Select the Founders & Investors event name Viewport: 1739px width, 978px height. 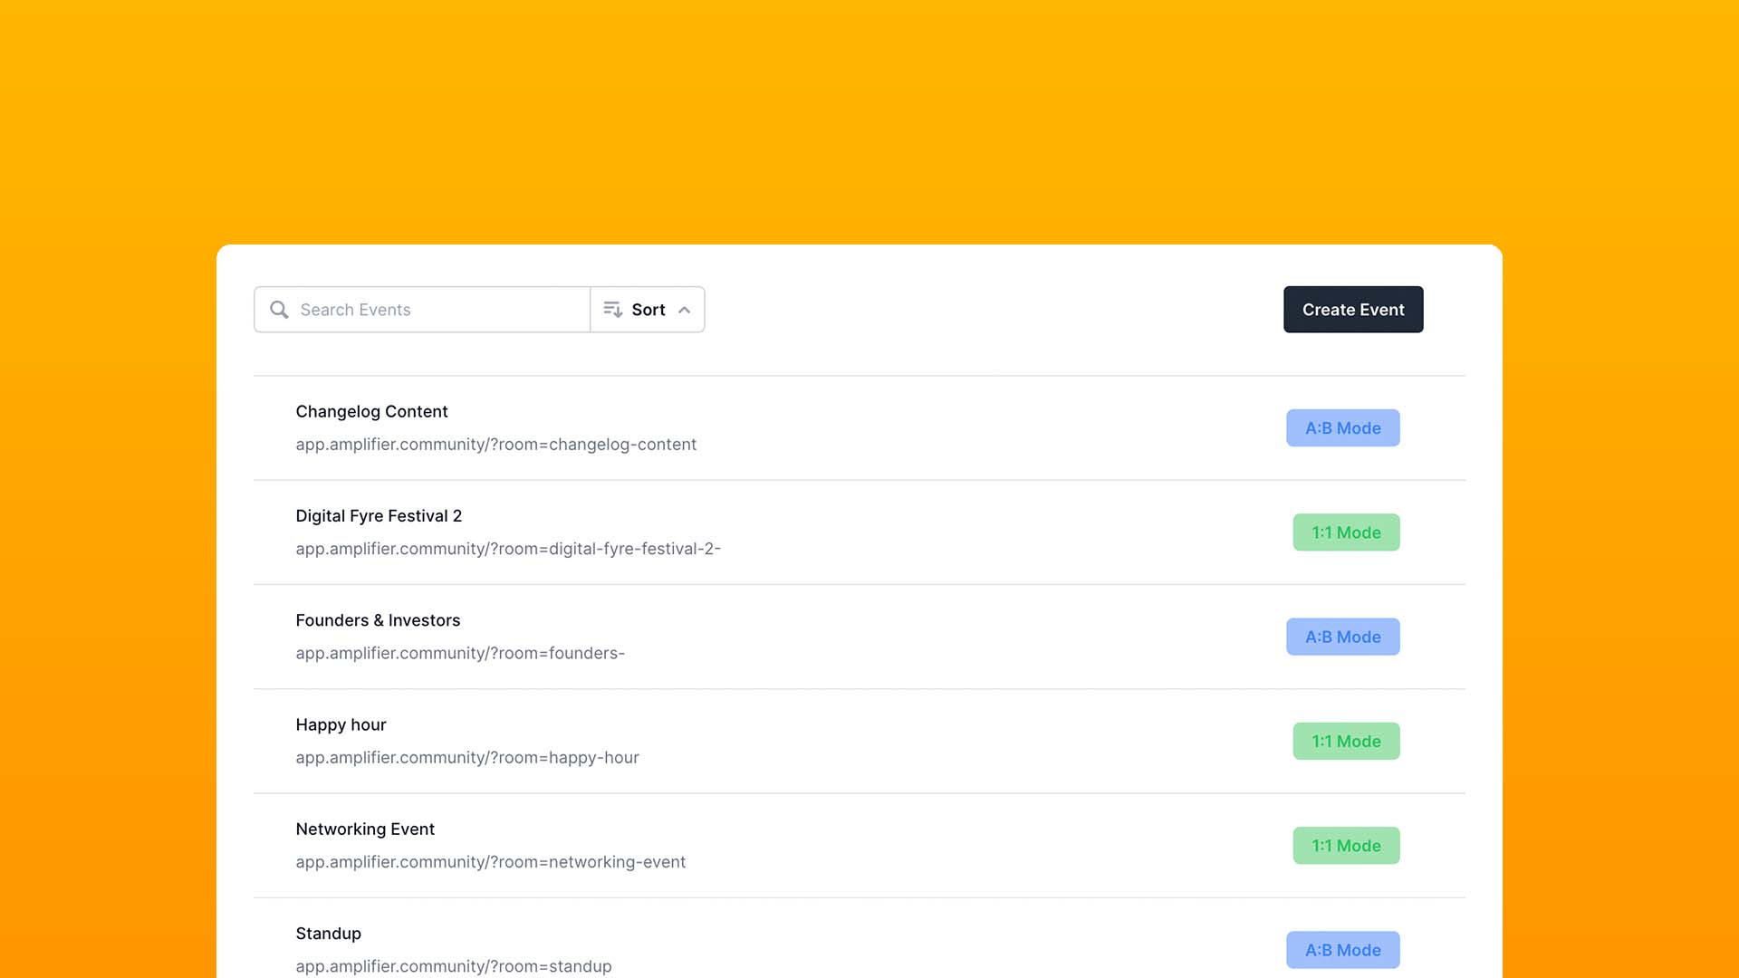point(378,620)
